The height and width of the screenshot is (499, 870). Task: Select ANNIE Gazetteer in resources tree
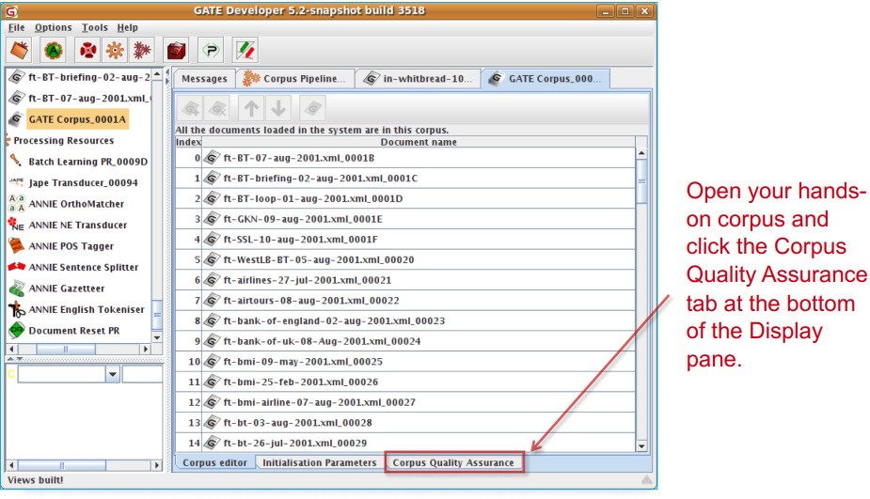(x=67, y=288)
